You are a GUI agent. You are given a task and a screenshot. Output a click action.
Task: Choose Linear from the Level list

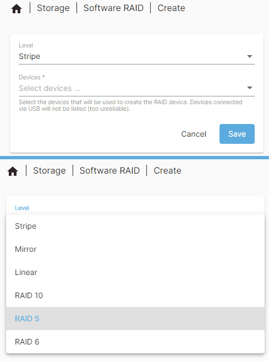pyautogui.click(x=135, y=272)
